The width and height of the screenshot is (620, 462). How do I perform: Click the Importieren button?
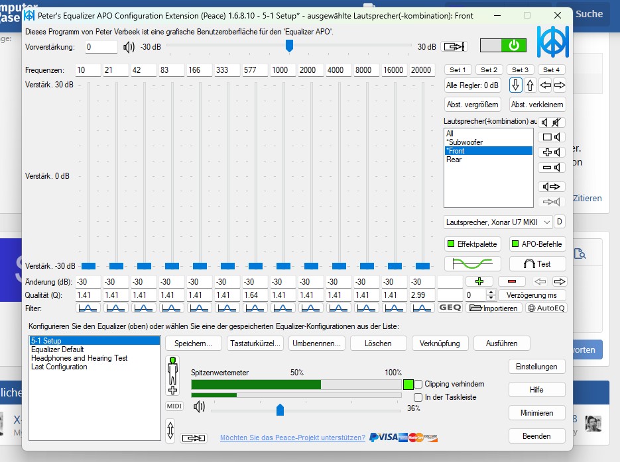(493, 308)
